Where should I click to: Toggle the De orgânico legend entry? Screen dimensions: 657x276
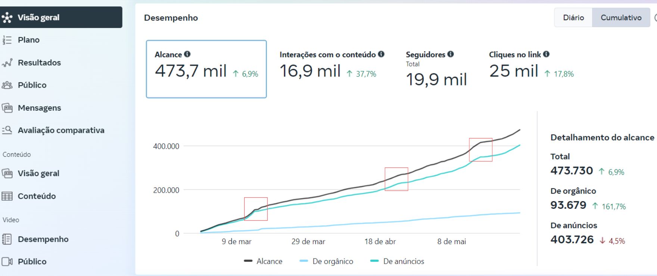coord(327,261)
